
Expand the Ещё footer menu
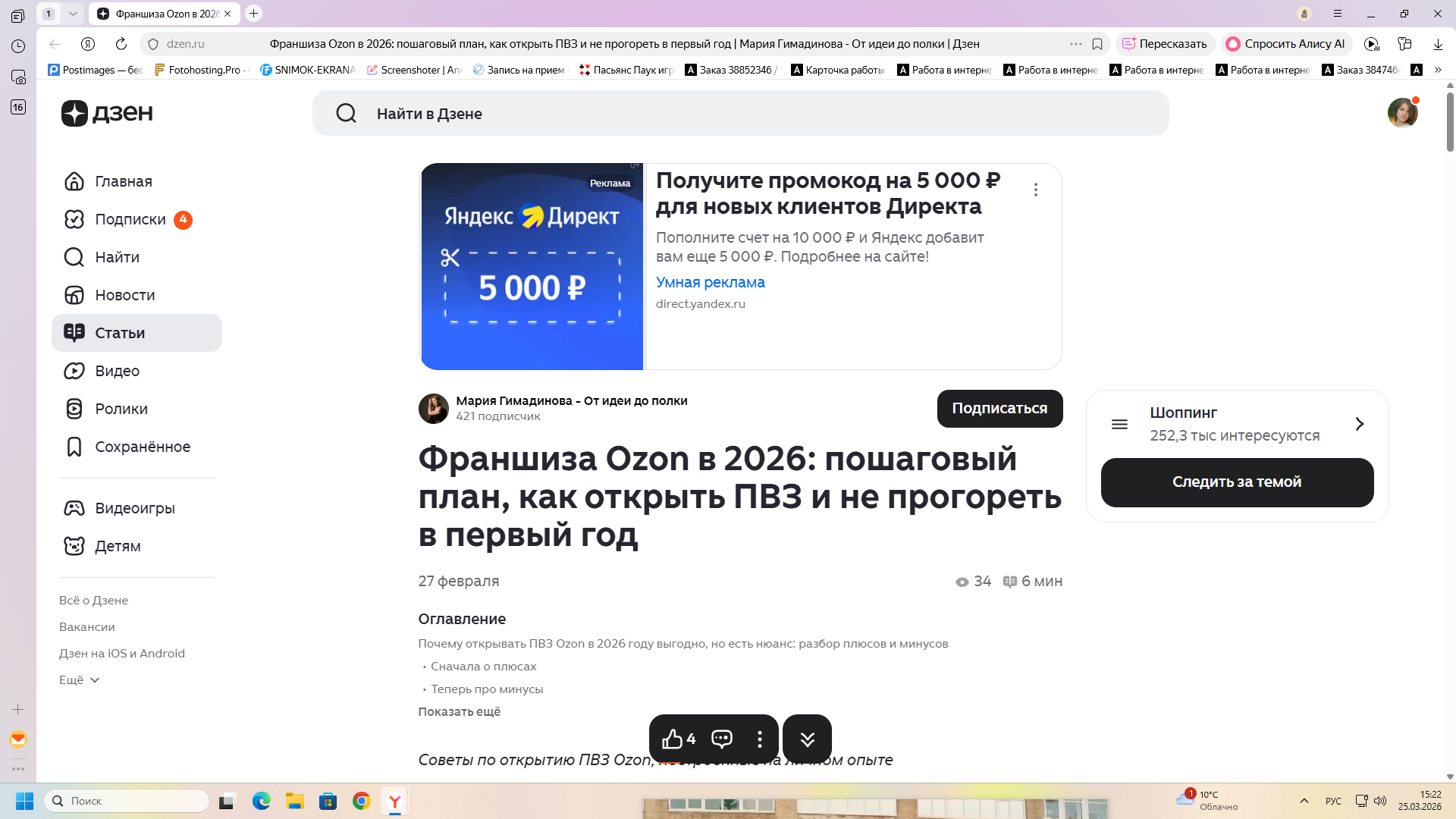(80, 680)
